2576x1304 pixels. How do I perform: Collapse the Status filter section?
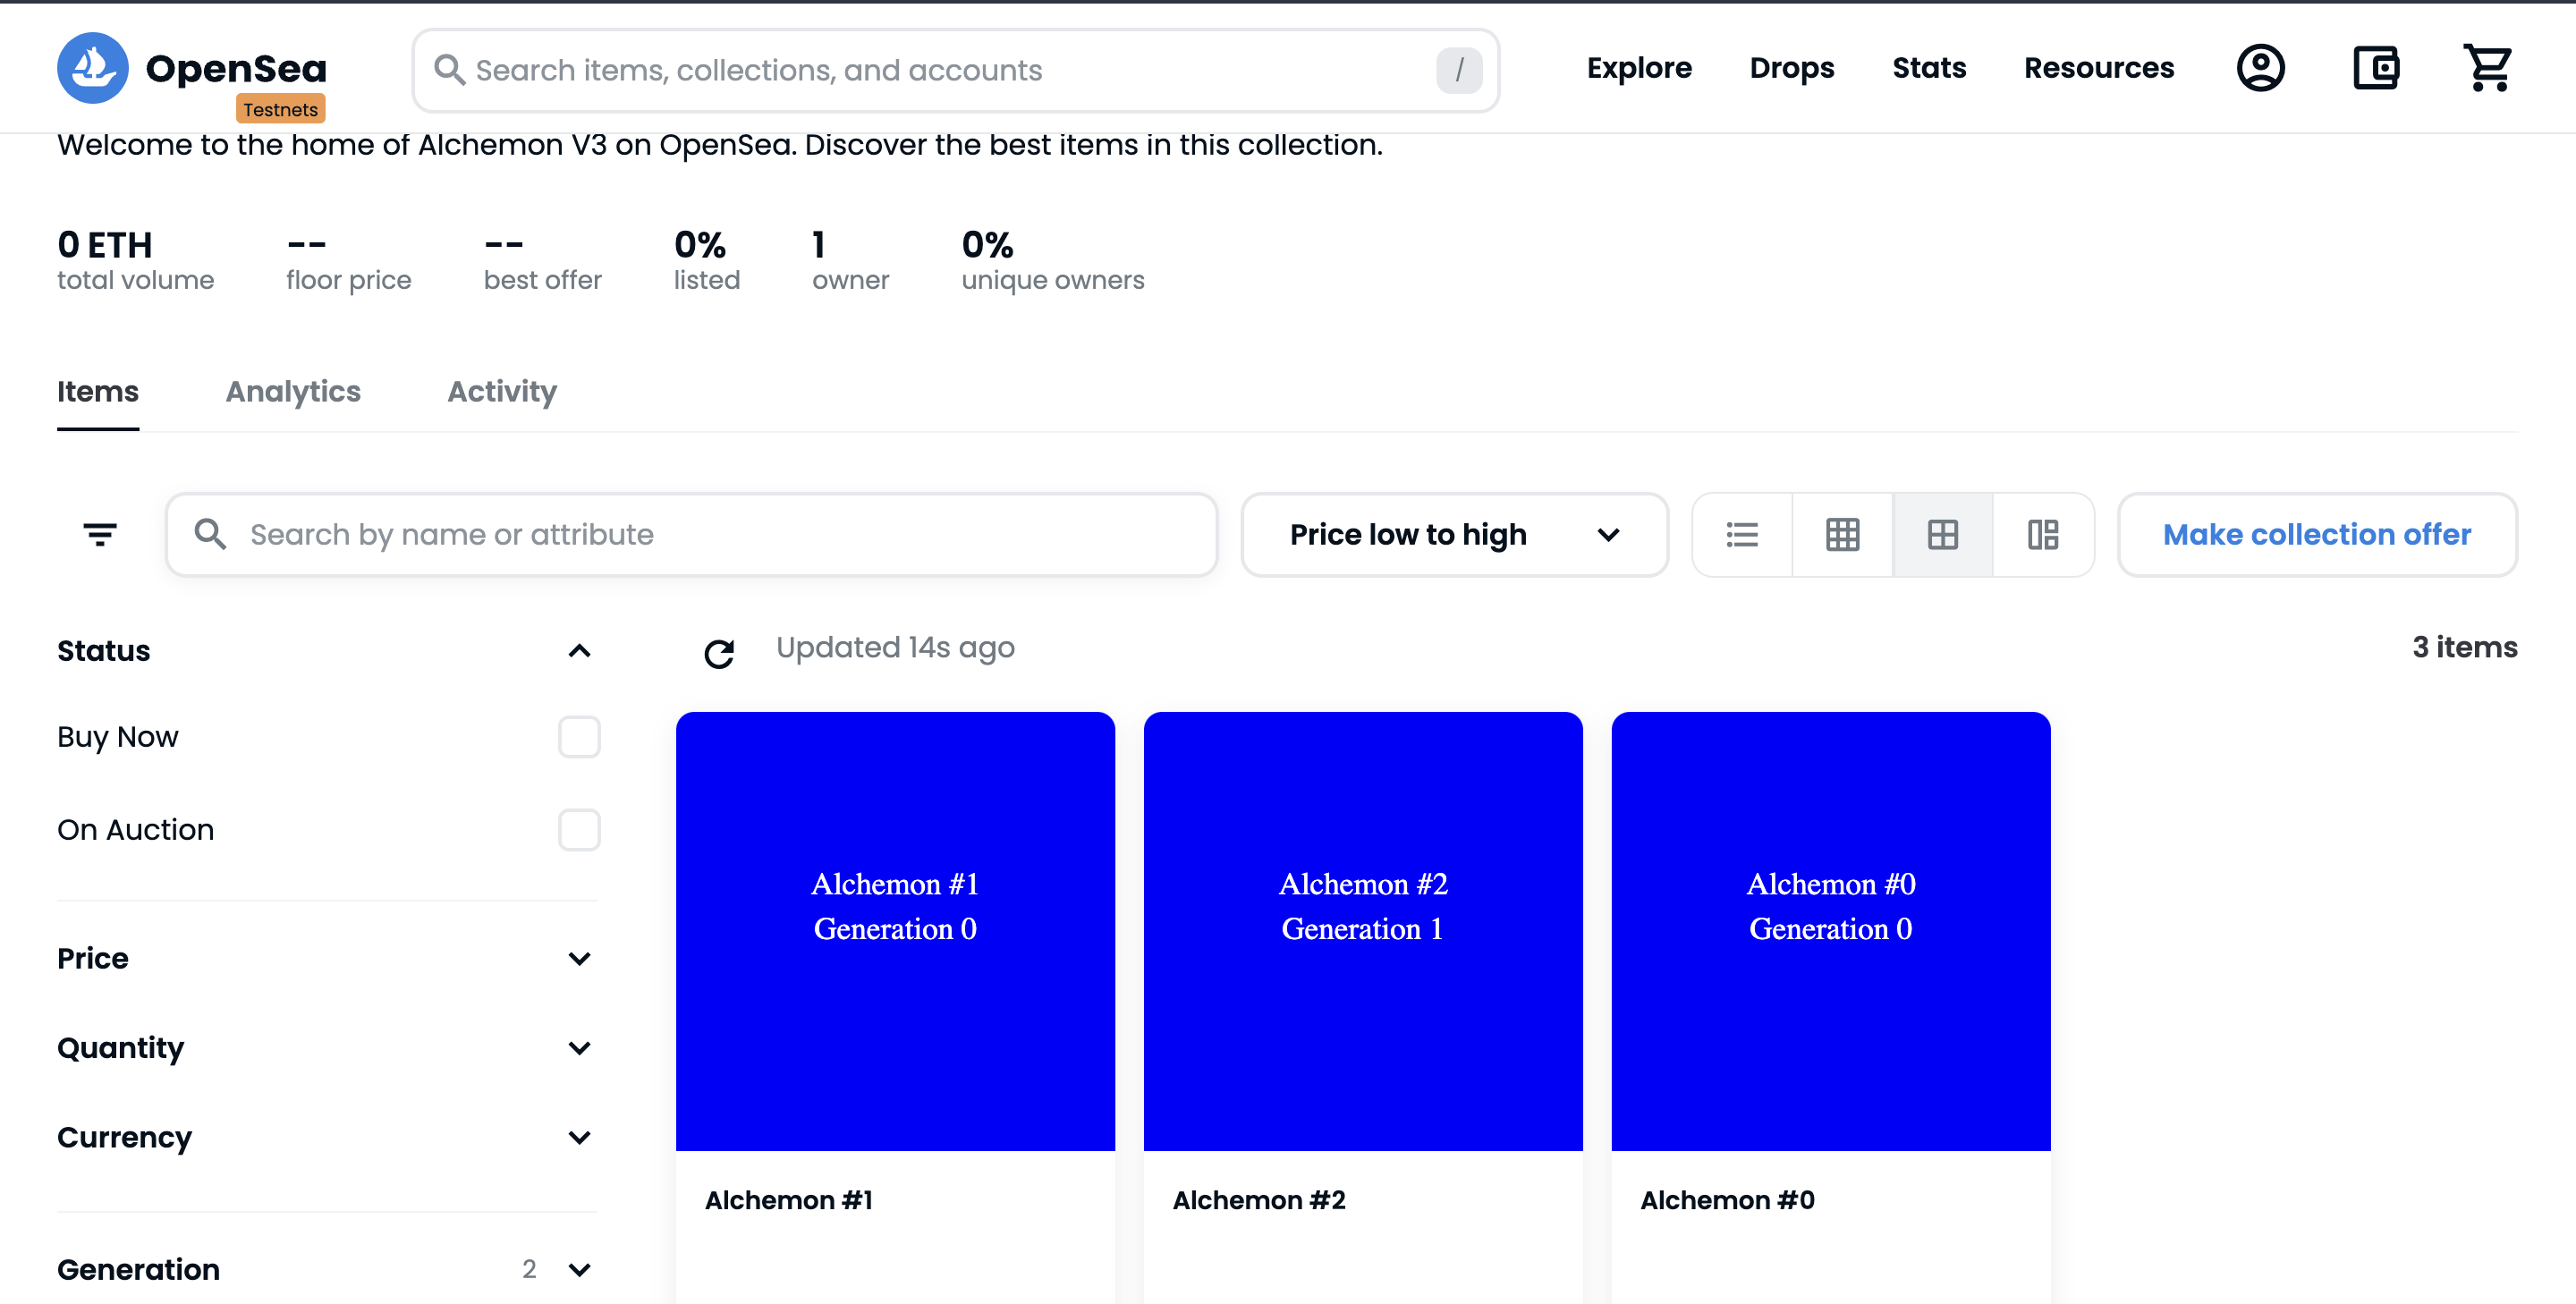pos(579,651)
